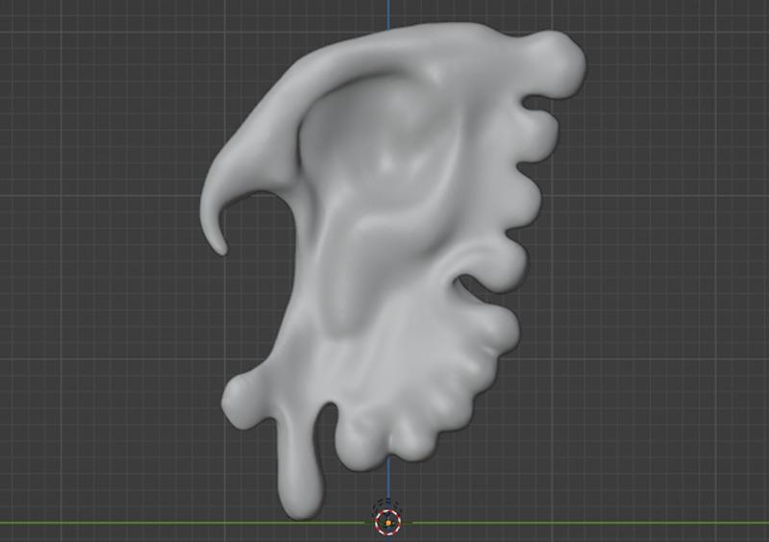
Task: Click the red-white 3D cursor on the green axis
Action: pos(388,523)
